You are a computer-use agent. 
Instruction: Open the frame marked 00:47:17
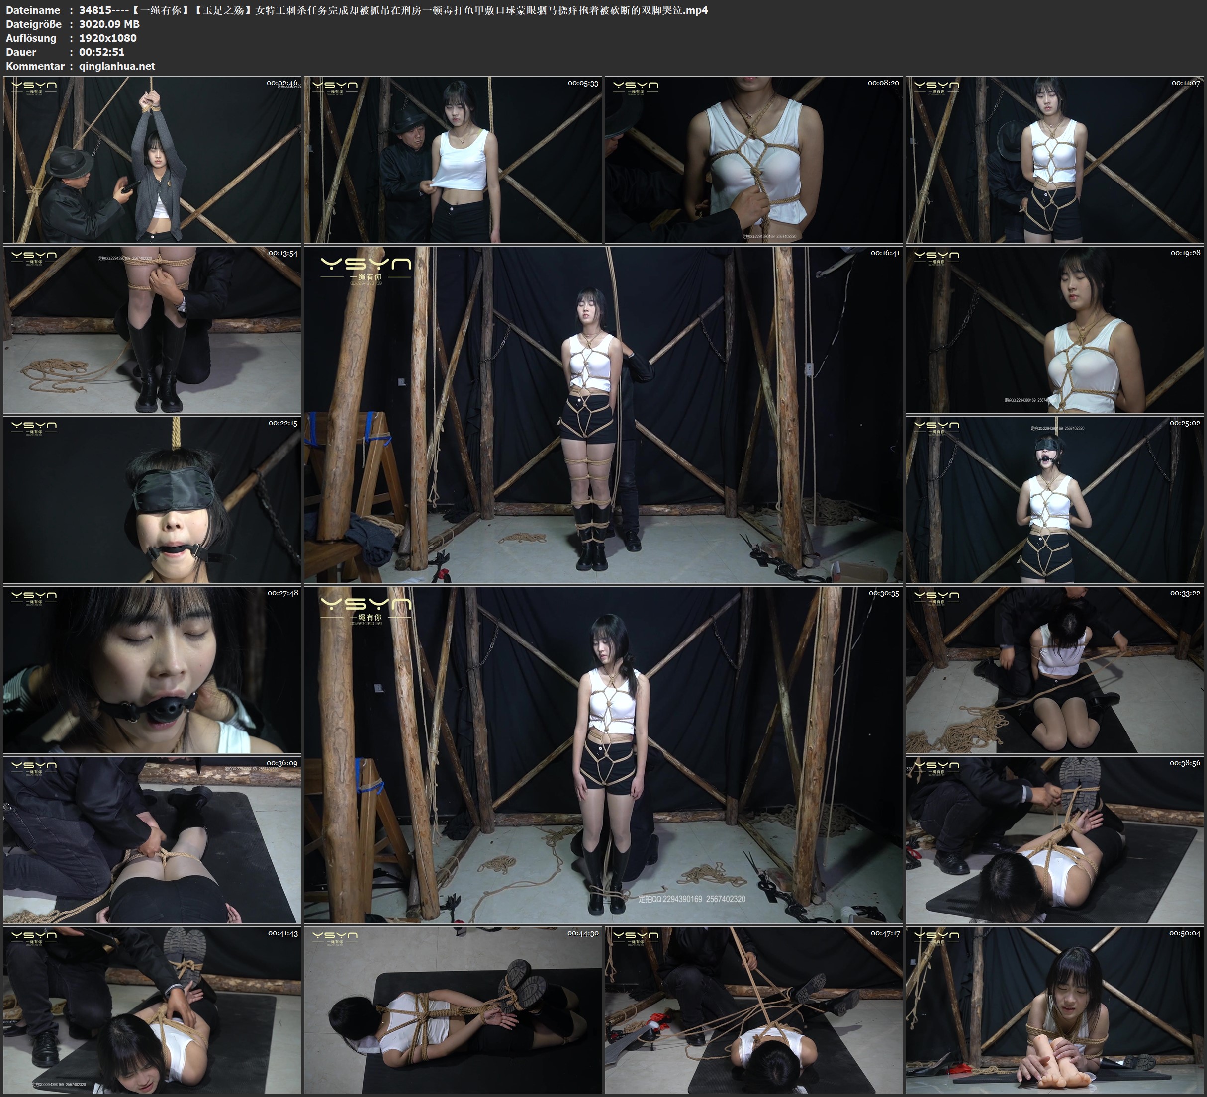point(753,1009)
